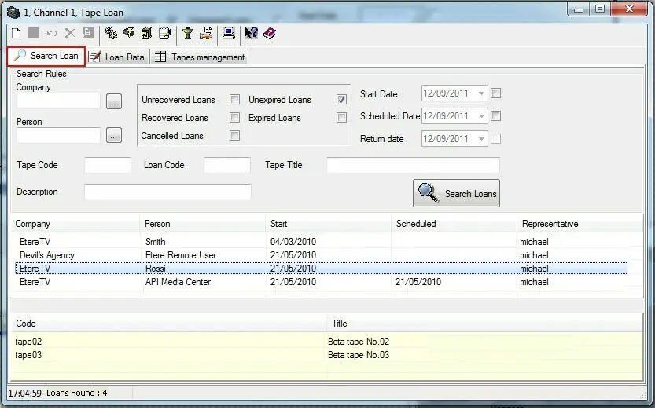Viewport: 655px width, 410px height.
Task: Click the computer monitor toolbar icon
Action: pos(228,33)
